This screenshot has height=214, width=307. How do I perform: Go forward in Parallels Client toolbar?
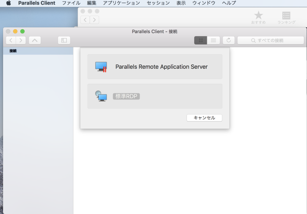point(21,40)
